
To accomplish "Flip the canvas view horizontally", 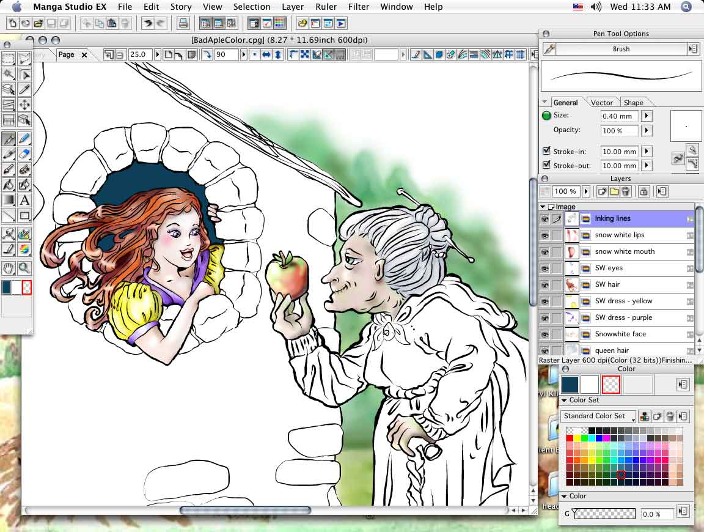I will (266, 55).
